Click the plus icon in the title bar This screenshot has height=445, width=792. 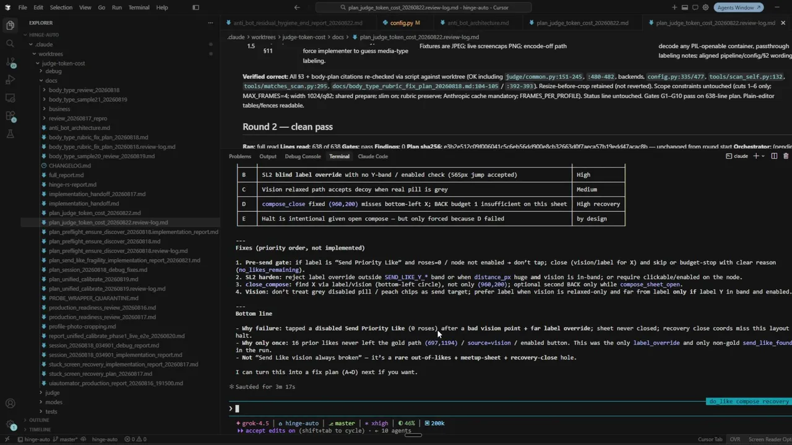pos(674,7)
